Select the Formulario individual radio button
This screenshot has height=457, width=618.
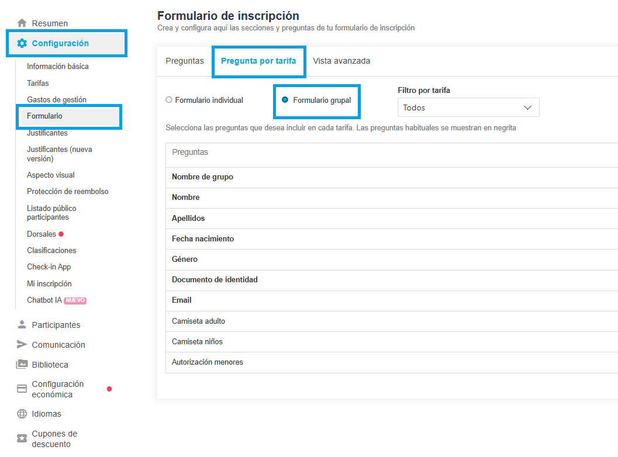pos(169,100)
